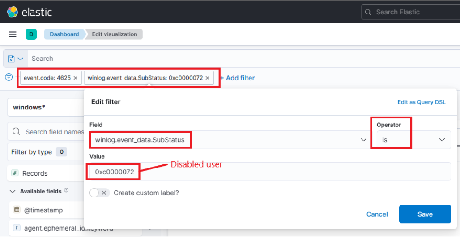
Task: Open the Operator dropdown
Action: click(442, 140)
